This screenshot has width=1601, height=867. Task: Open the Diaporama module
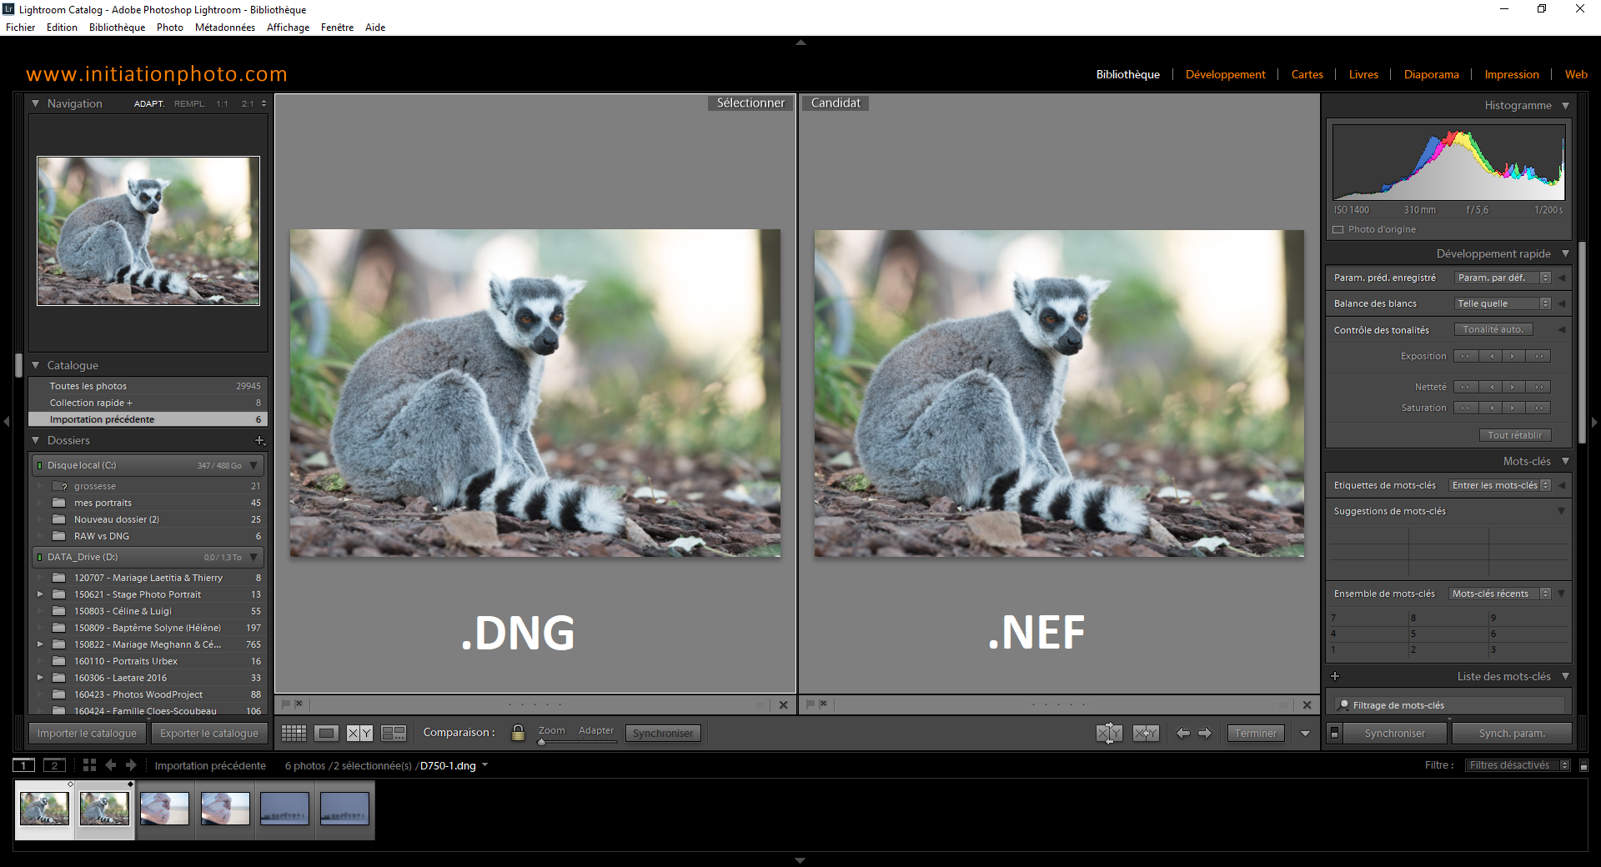(x=1431, y=74)
